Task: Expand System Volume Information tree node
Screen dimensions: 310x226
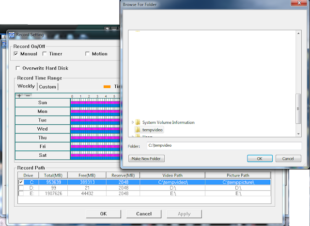Action: [x=133, y=122]
